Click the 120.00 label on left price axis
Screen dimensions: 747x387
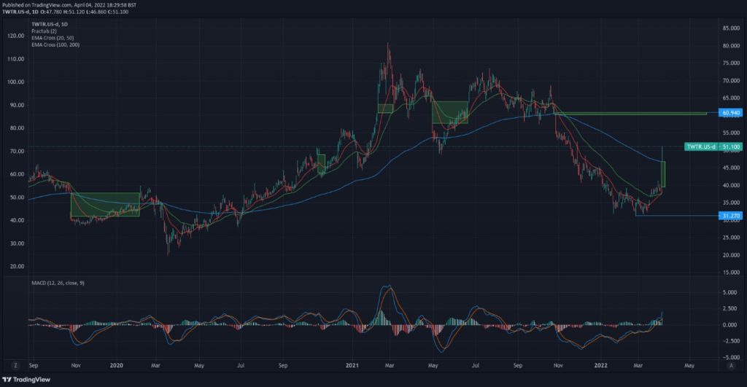point(16,36)
